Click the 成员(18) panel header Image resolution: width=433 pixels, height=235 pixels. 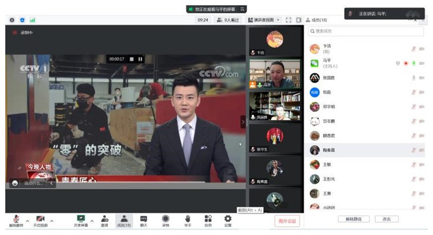317,20
